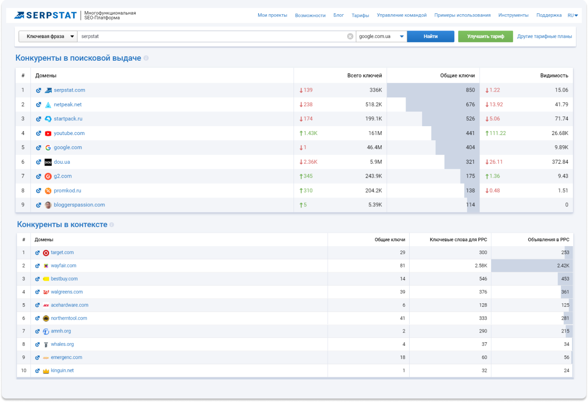Open the northerntool.com domain link
Image resolution: width=588 pixels, height=402 pixels.
pyautogui.click(x=69, y=318)
